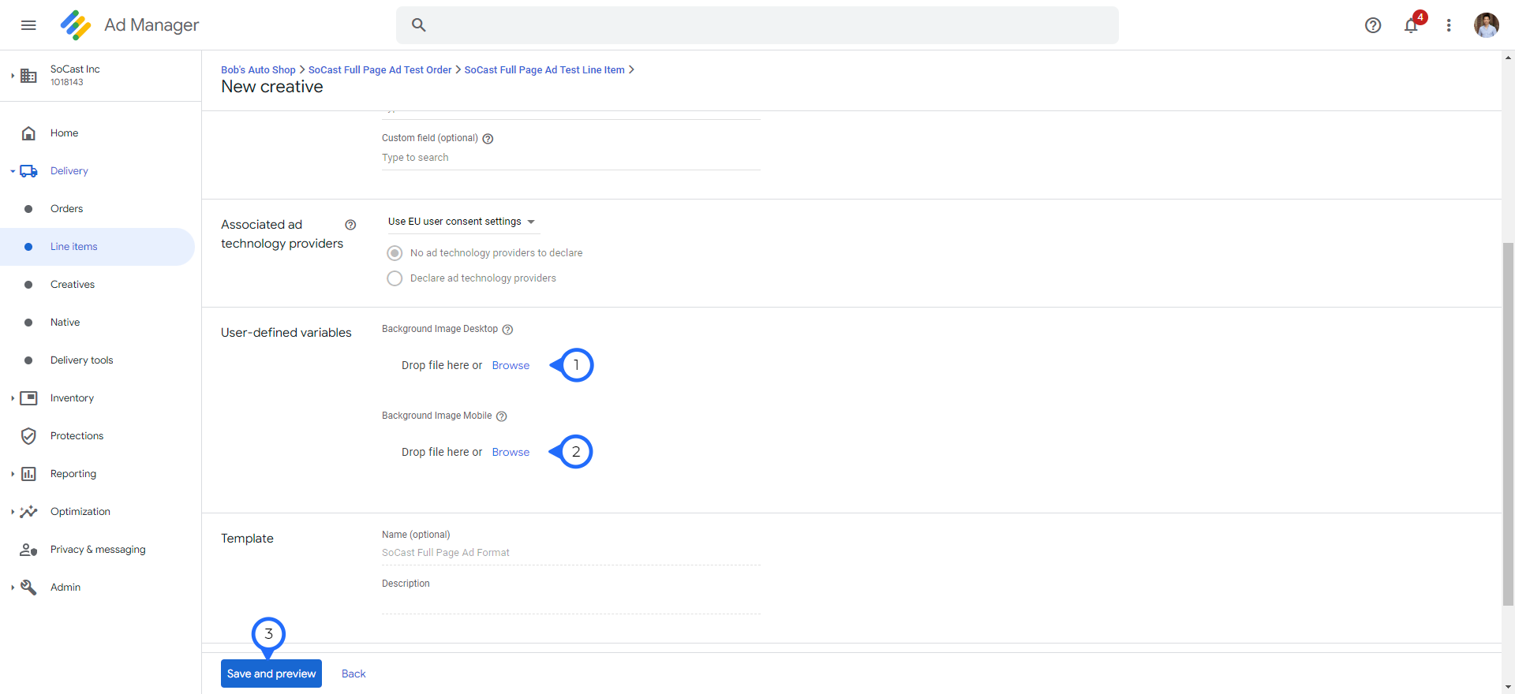The width and height of the screenshot is (1515, 694).
Task: Go to Bob's Auto Shop breadcrumb
Action: point(258,70)
